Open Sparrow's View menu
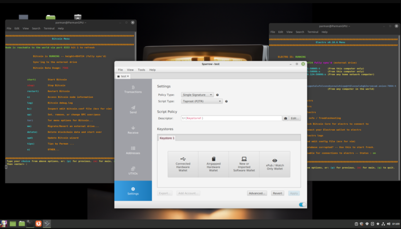Image resolution: width=401 pixels, height=229 pixels. 130,69
